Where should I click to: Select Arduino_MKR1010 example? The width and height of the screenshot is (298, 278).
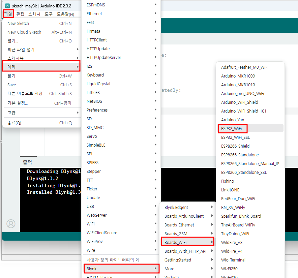click(x=250, y=85)
